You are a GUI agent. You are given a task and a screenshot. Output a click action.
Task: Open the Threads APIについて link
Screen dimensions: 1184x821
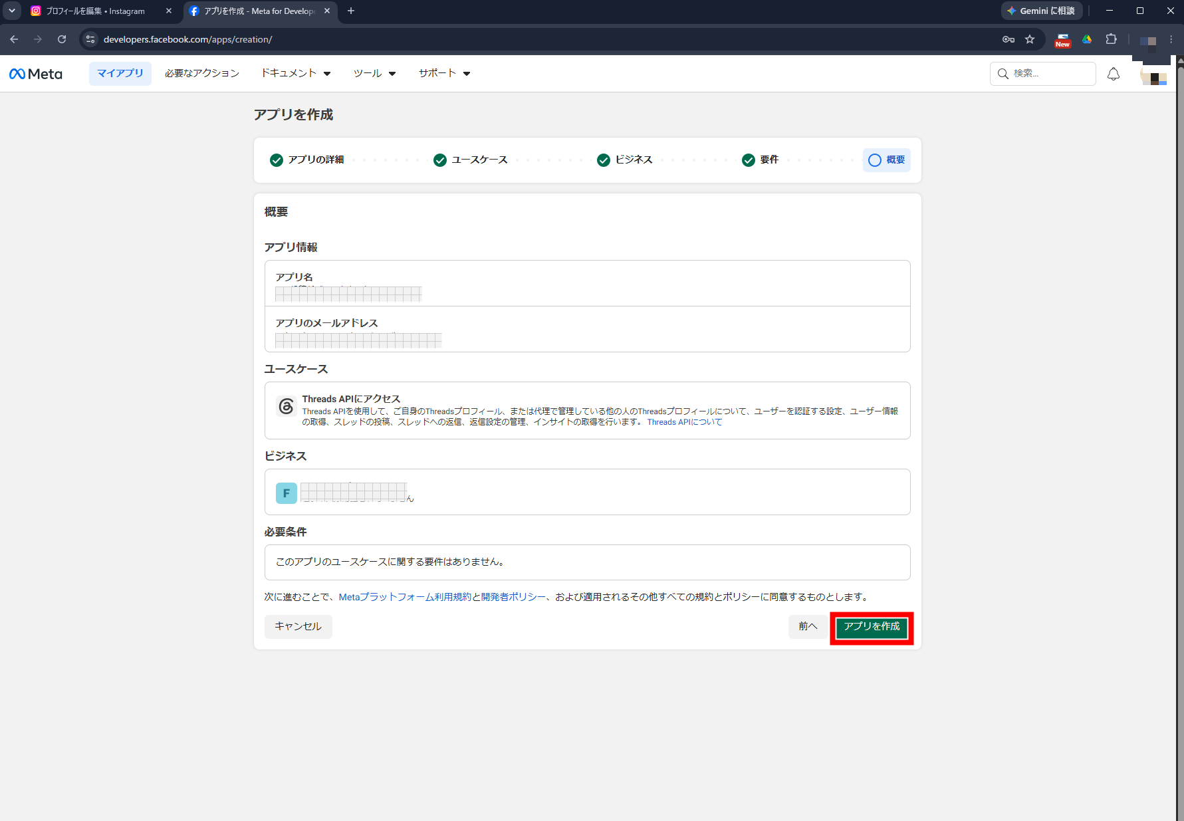click(685, 422)
